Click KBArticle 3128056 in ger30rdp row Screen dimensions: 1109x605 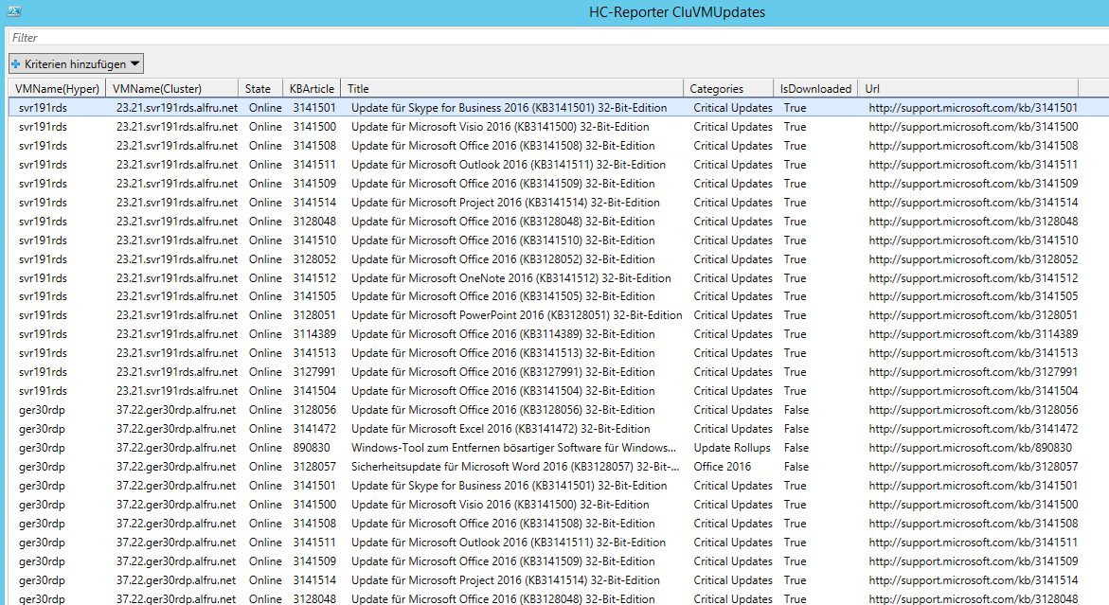pos(314,410)
